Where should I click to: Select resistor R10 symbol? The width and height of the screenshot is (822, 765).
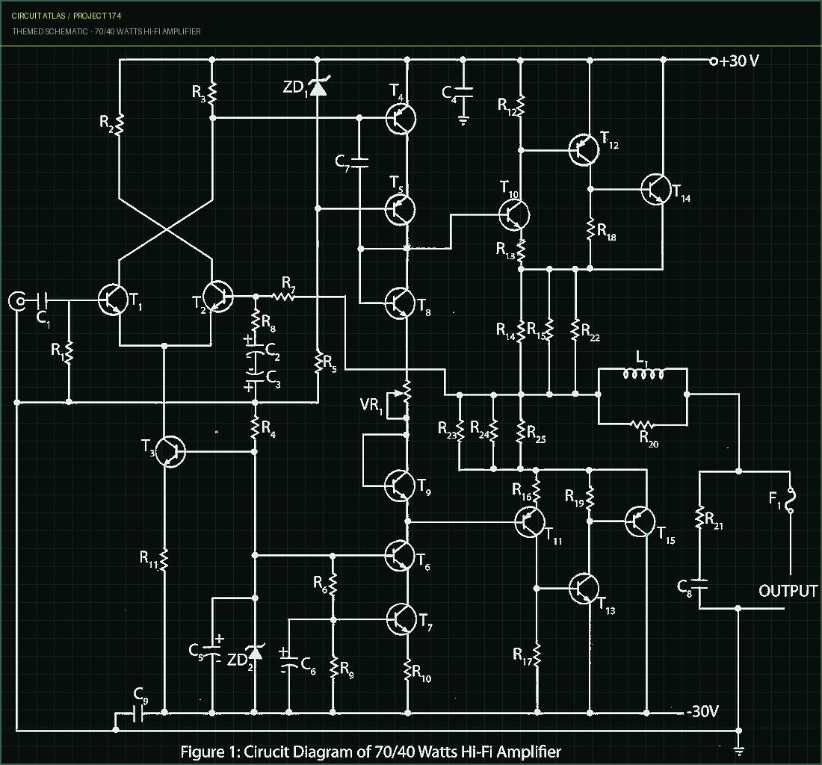pyautogui.click(x=408, y=669)
